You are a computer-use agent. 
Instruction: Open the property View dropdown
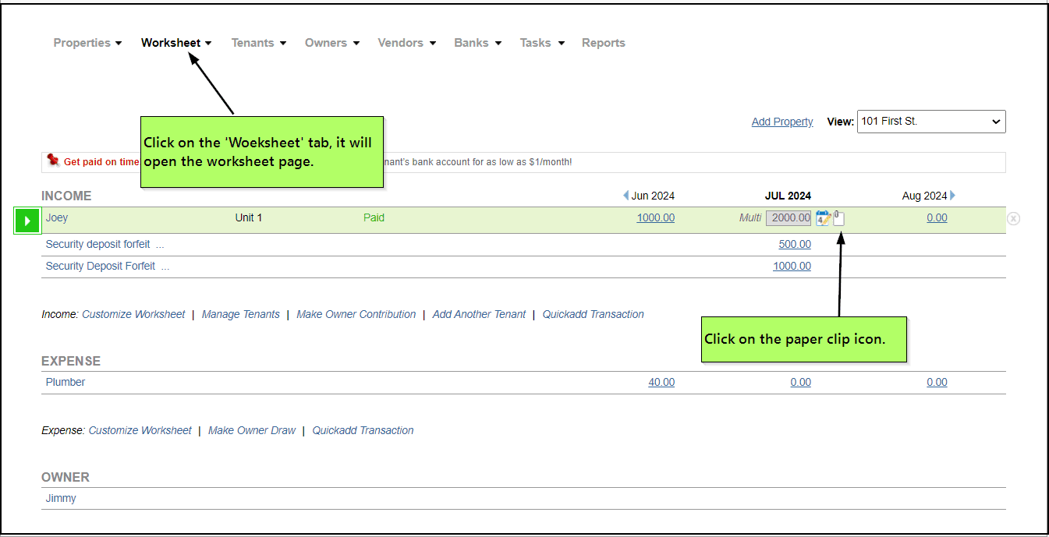coord(930,122)
